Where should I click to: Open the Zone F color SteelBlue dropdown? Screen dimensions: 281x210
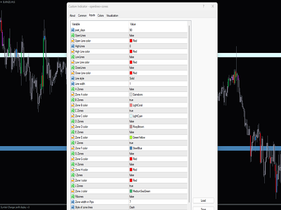click(158, 148)
